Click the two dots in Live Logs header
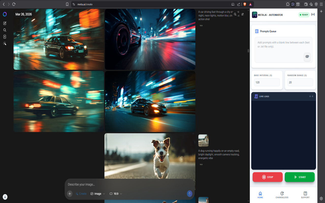This screenshot has height=203, width=325. 311,96
